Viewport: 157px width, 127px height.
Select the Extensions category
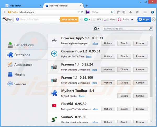click(x=26, y=55)
